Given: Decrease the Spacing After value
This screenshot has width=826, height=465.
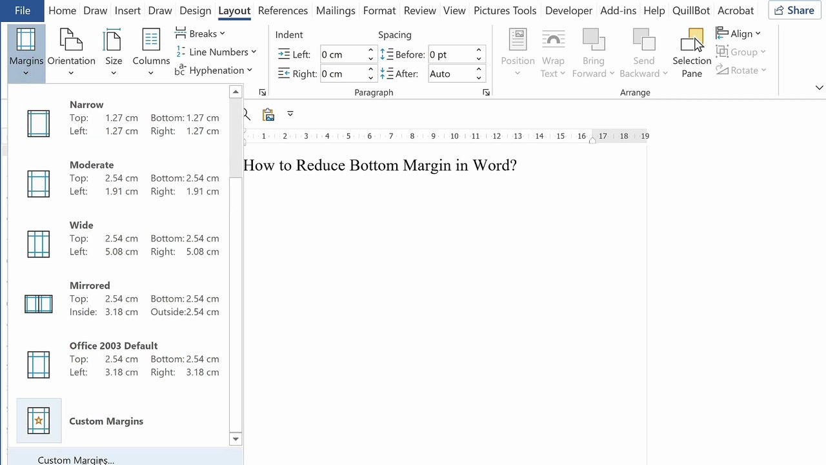Looking at the screenshot, I should [x=479, y=77].
